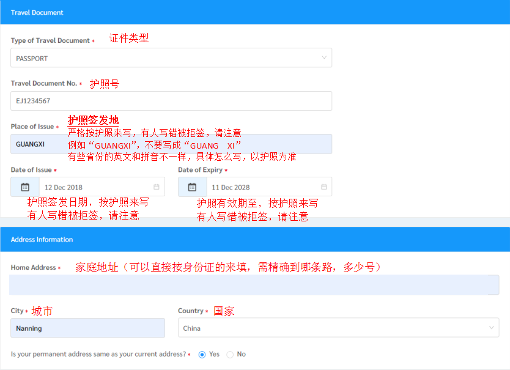Viewport: 510px width, 370px height.
Task: Click the 12 Dec 2018 issue date text
Action: [64, 187]
